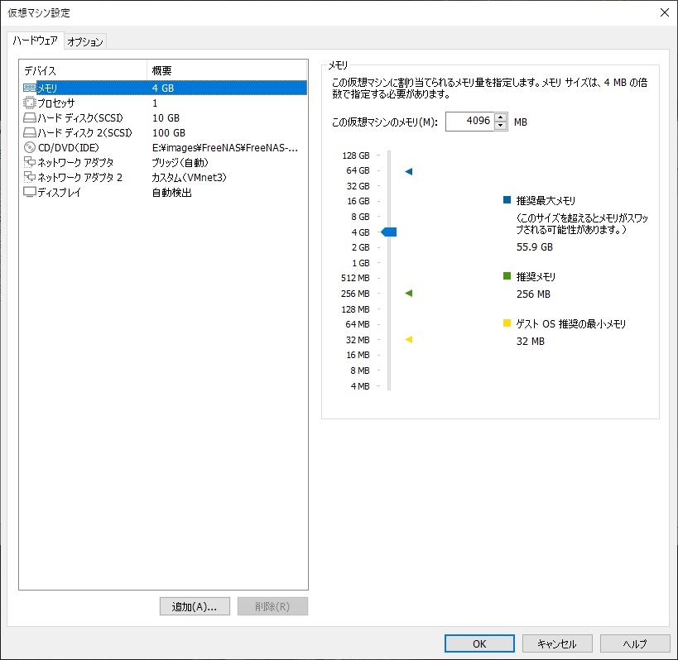The image size is (678, 660).
Task: Select the CD/DVD(IDE) device row
Action: [165, 148]
